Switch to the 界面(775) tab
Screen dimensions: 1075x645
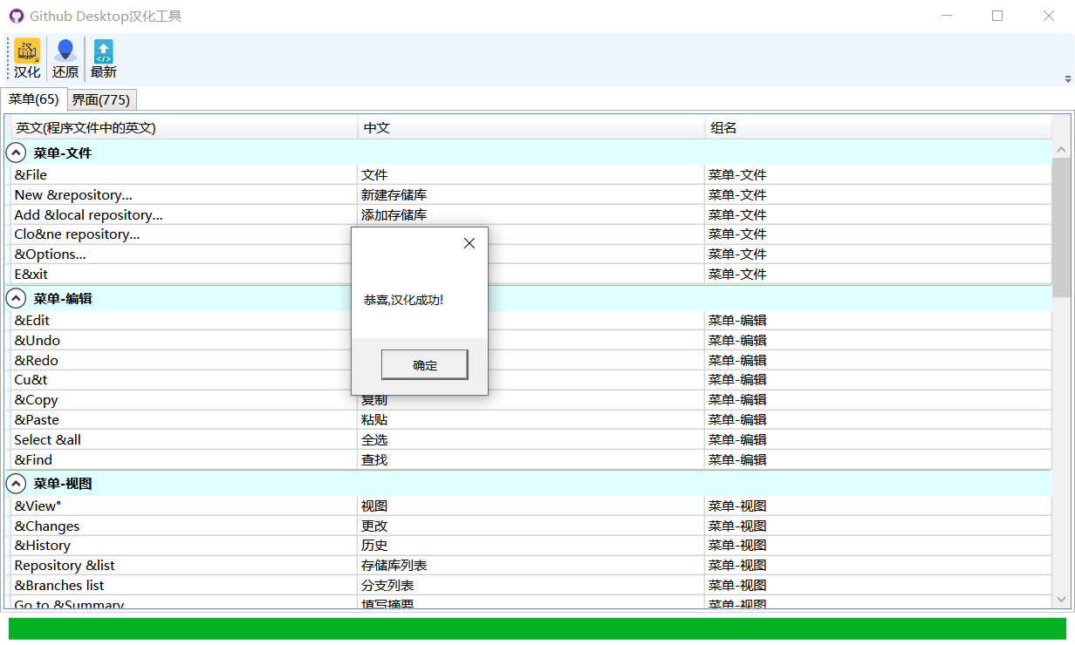pos(101,99)
